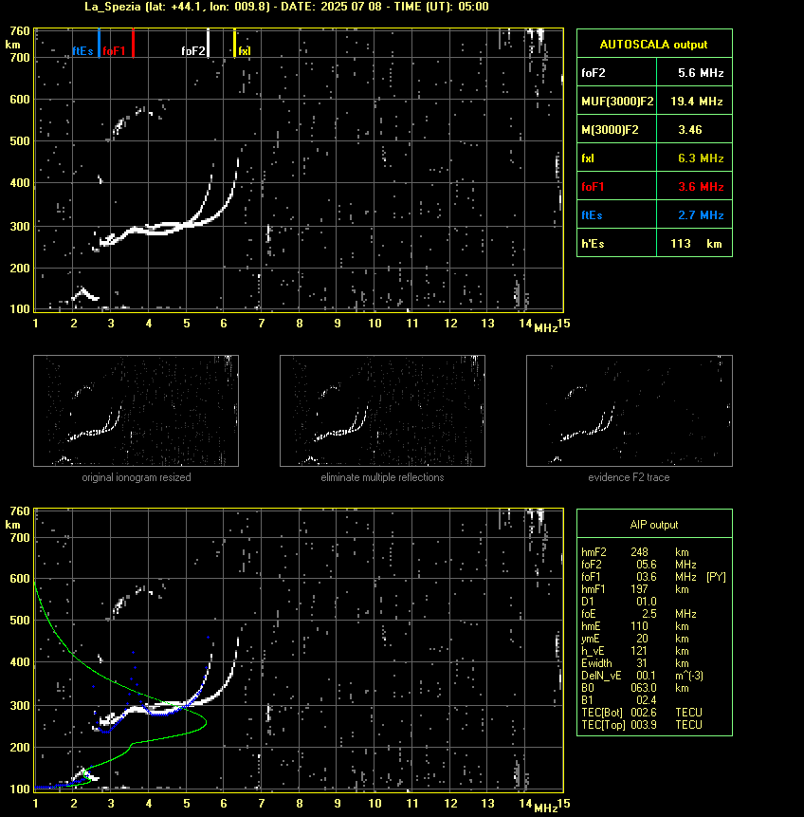This screenshot has height=817, width=804.
Task: Click the hmF1 197 km row
Action: coord(635,589)
